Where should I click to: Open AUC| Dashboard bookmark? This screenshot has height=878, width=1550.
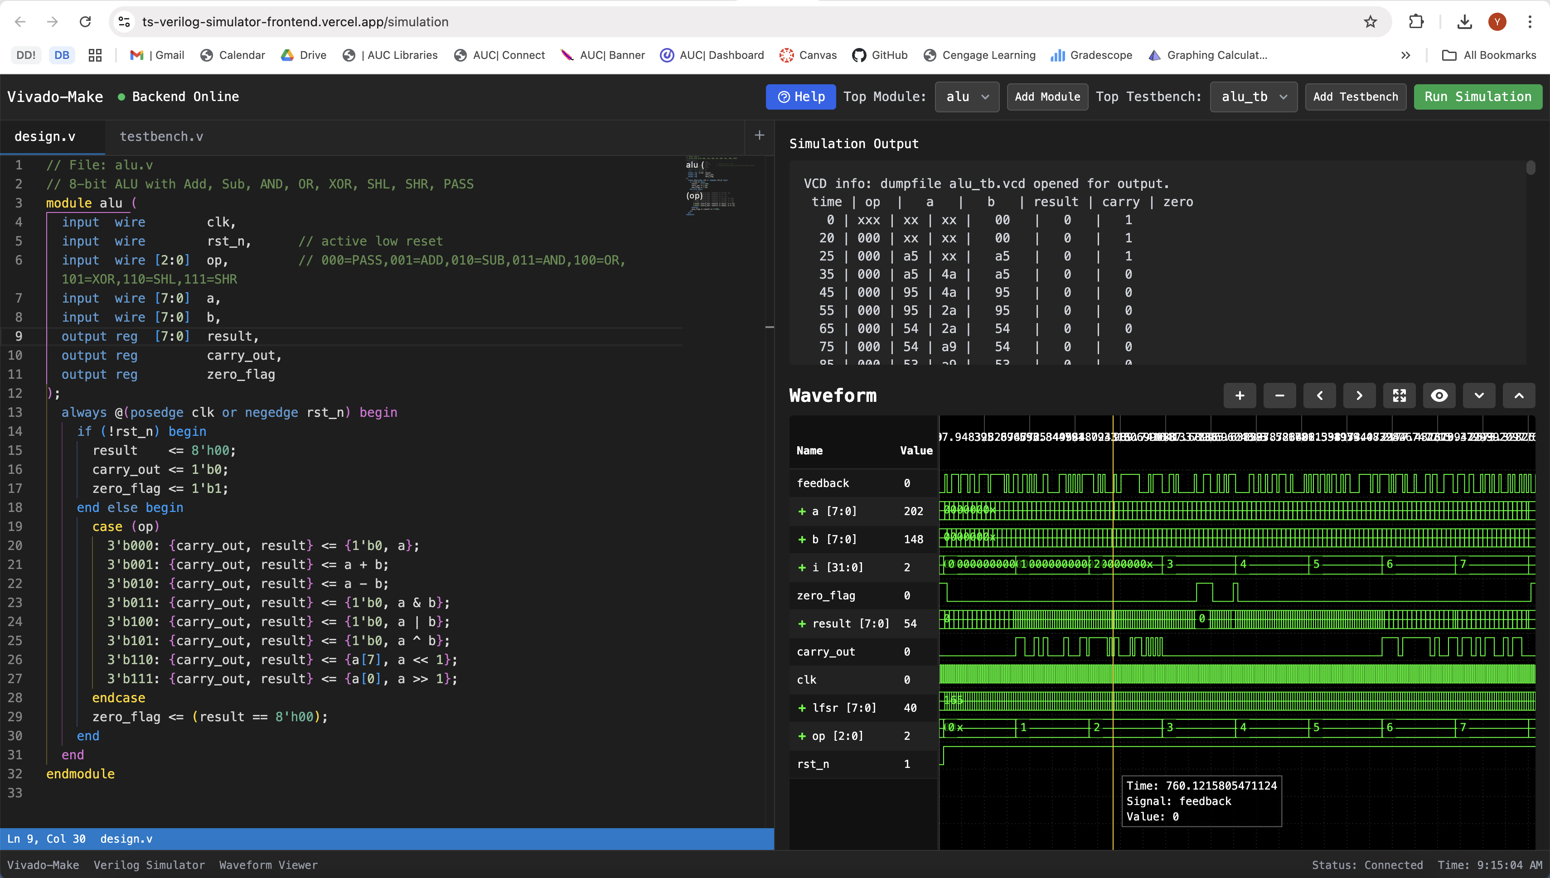[712, 55]
